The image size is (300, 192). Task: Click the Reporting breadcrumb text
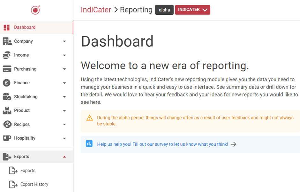click(x=136, y=10)
